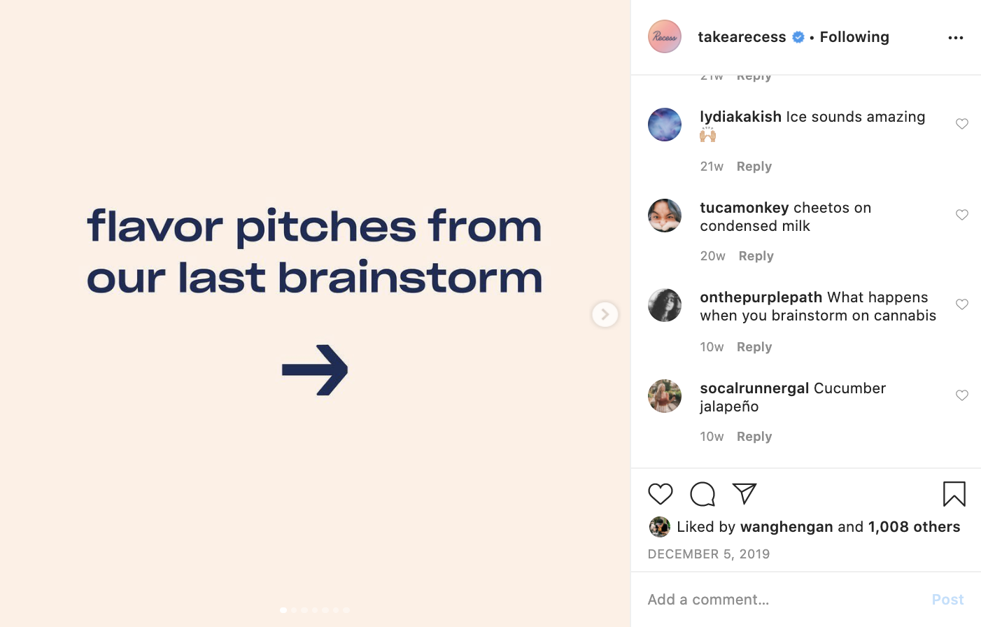Viewport: 981px width, 627px height.
Task: Like onthepurplepath's comment heart
Action: pos(962,304)
